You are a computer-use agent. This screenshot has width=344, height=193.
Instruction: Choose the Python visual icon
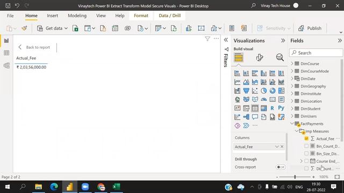[x=281, y=108]
